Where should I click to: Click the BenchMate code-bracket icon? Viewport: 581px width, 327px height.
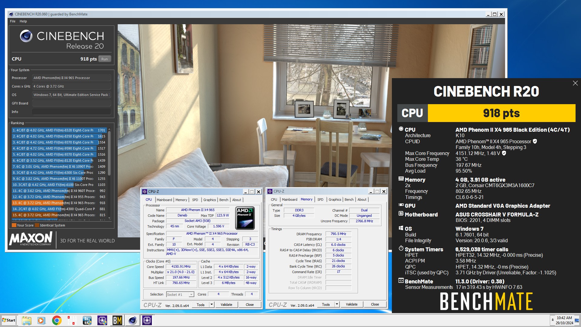(x=401, y=281)
